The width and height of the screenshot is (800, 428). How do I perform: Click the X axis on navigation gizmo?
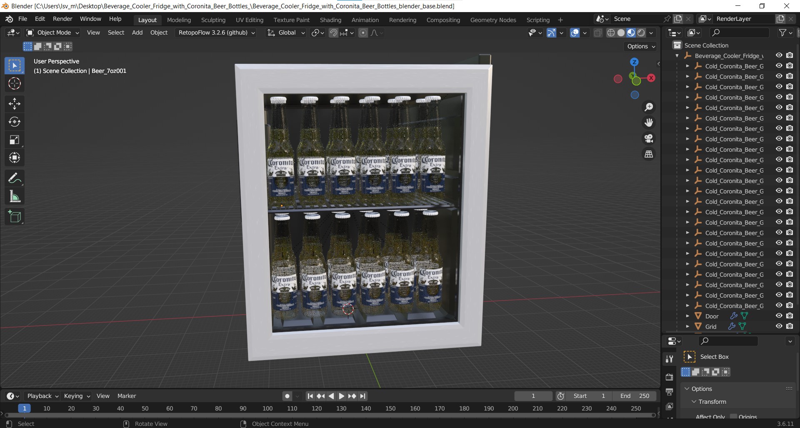click(x=651, y=78)
